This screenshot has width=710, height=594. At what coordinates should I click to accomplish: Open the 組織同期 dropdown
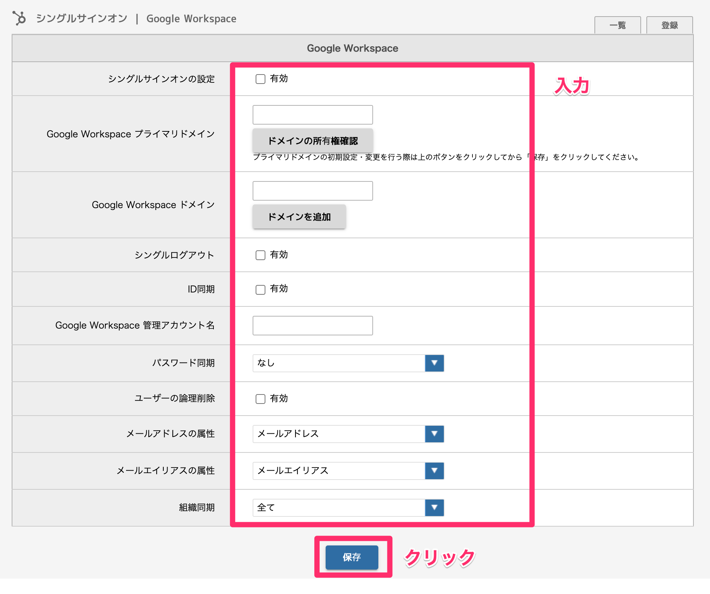click(349, 508)
